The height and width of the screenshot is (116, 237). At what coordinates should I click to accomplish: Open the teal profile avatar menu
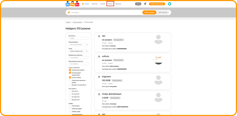click(170, 4)
